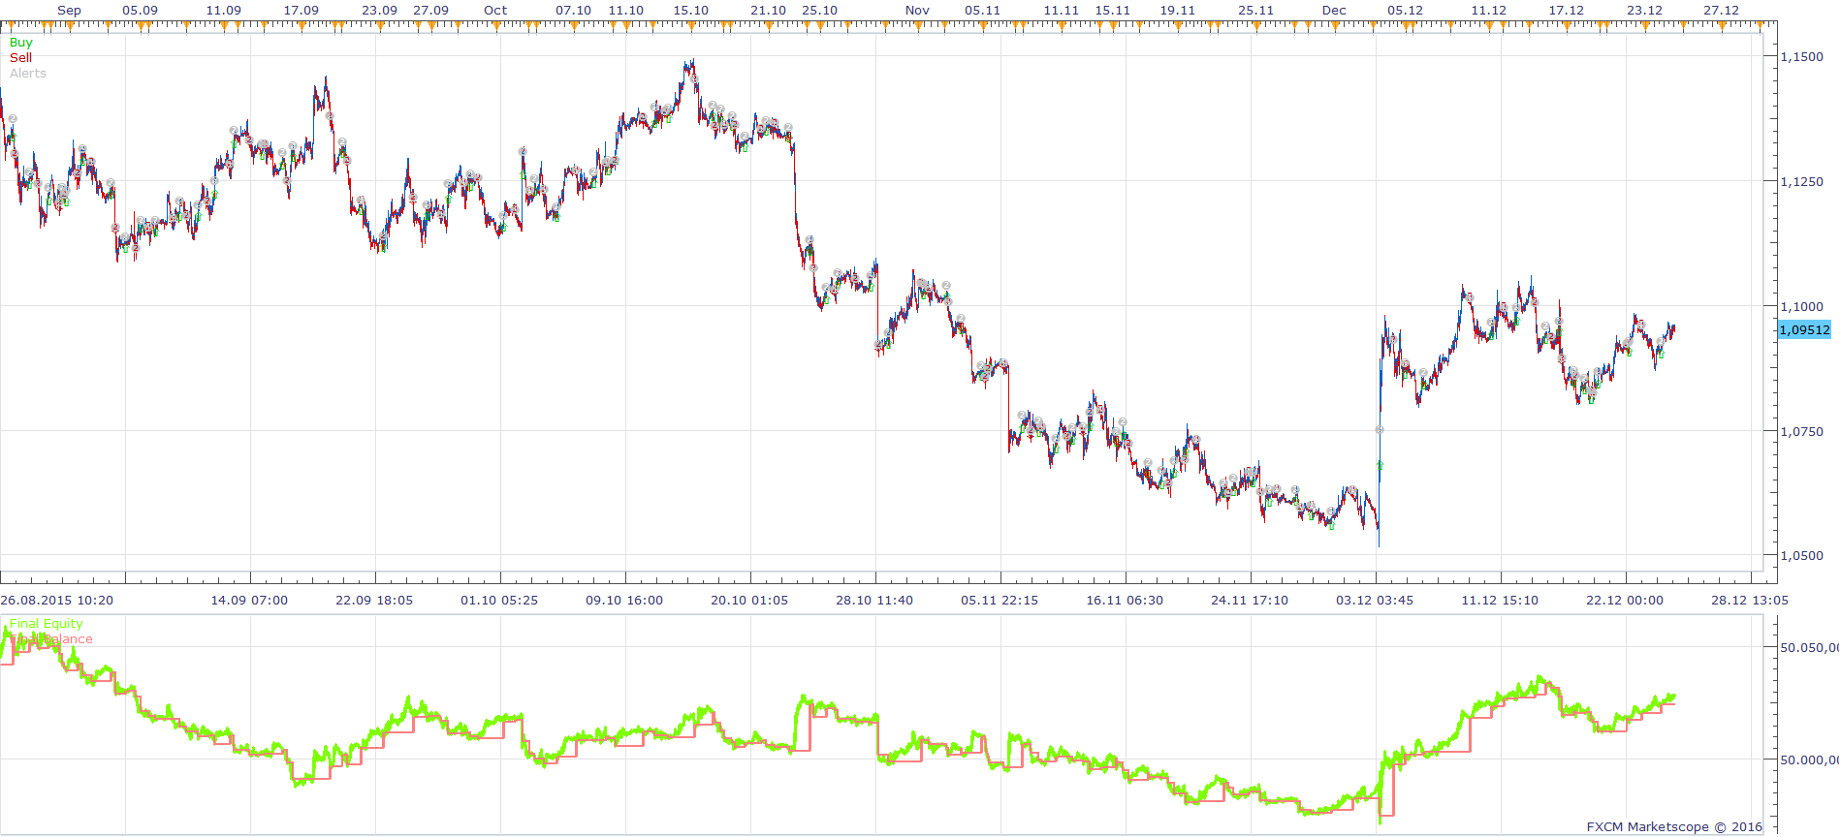Click the 15.11 date on top timeline
Screen dimensions: 1841x837
pos(1112,11)
